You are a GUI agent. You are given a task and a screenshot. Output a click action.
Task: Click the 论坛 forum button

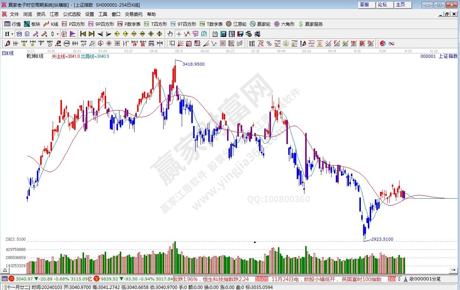click(383, 5)
